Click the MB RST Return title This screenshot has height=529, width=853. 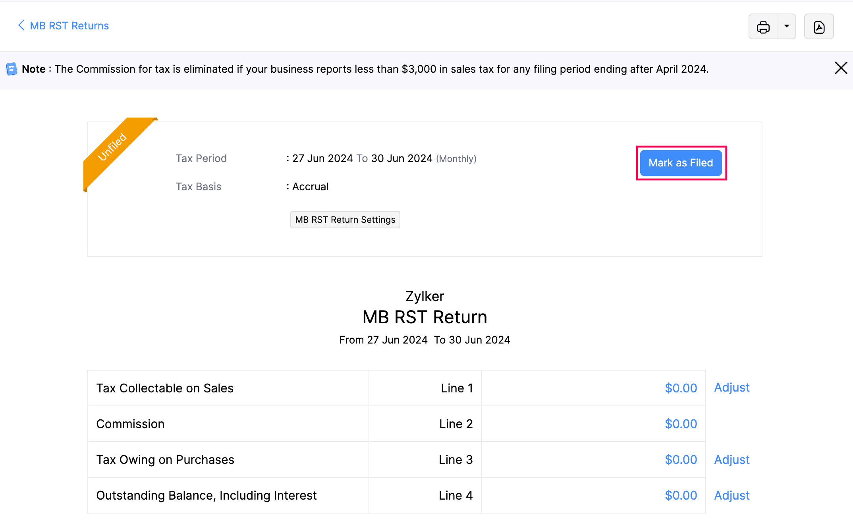(425, 317)
